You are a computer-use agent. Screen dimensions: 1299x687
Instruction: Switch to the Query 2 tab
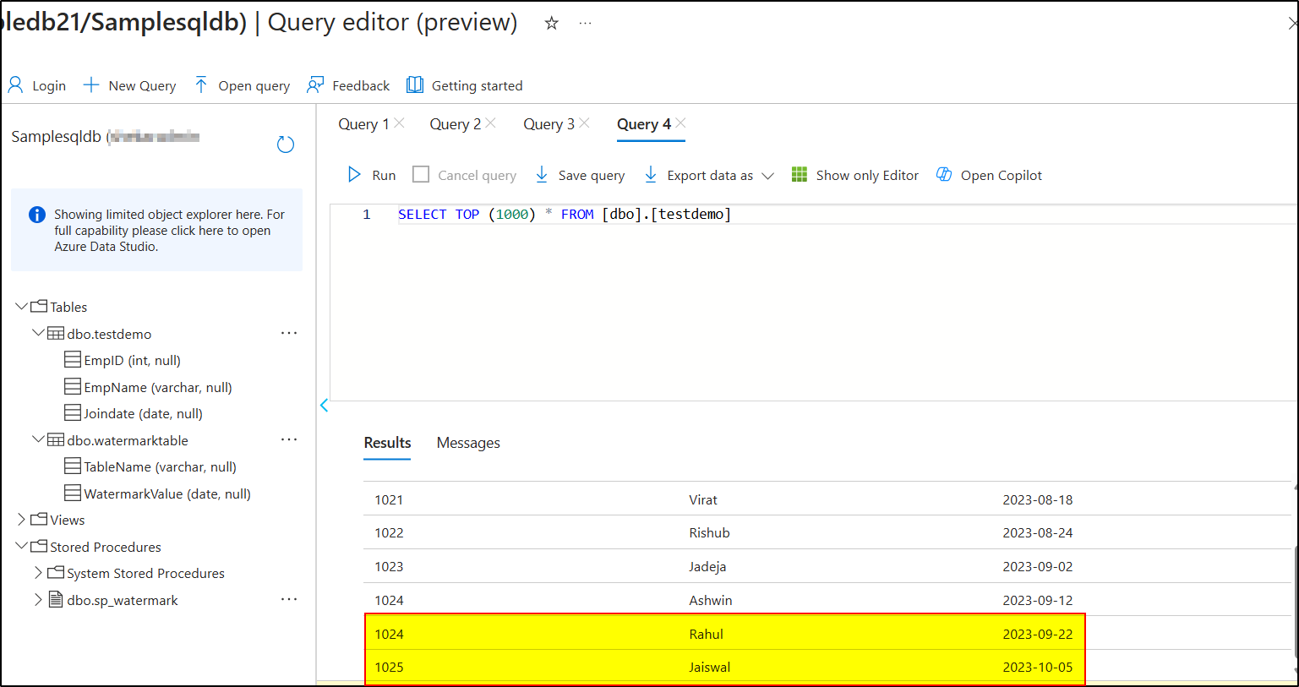point(456,124)
